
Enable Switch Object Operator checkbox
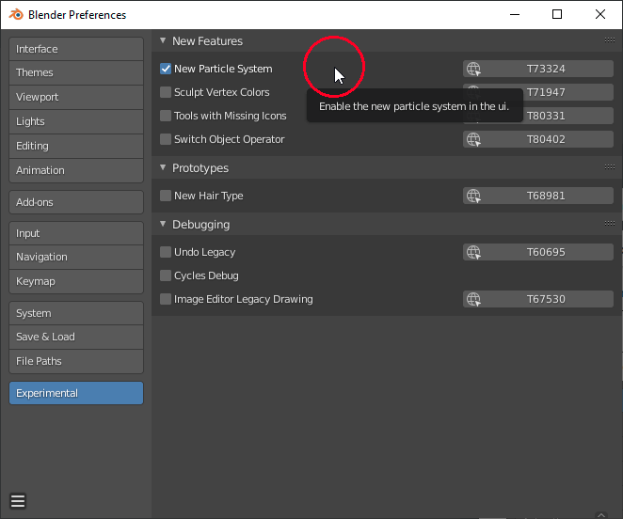166,139
